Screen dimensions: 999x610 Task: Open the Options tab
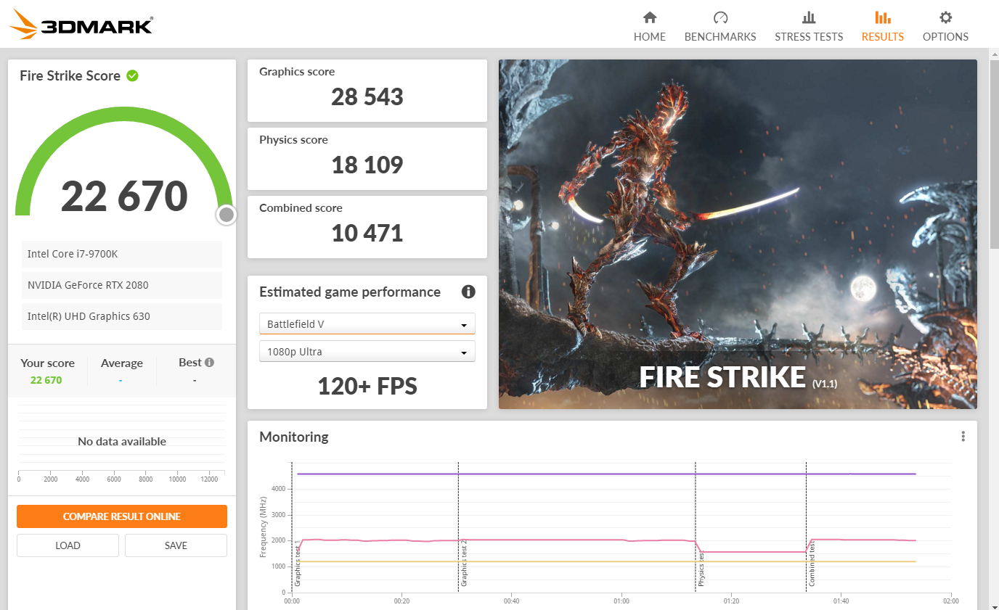[x=945, y=27]
